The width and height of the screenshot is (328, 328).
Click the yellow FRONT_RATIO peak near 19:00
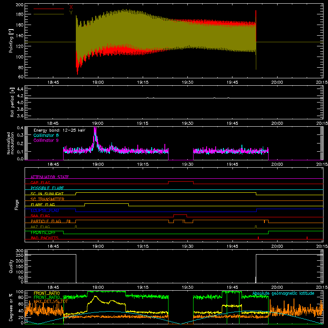(x=96, y=296)
